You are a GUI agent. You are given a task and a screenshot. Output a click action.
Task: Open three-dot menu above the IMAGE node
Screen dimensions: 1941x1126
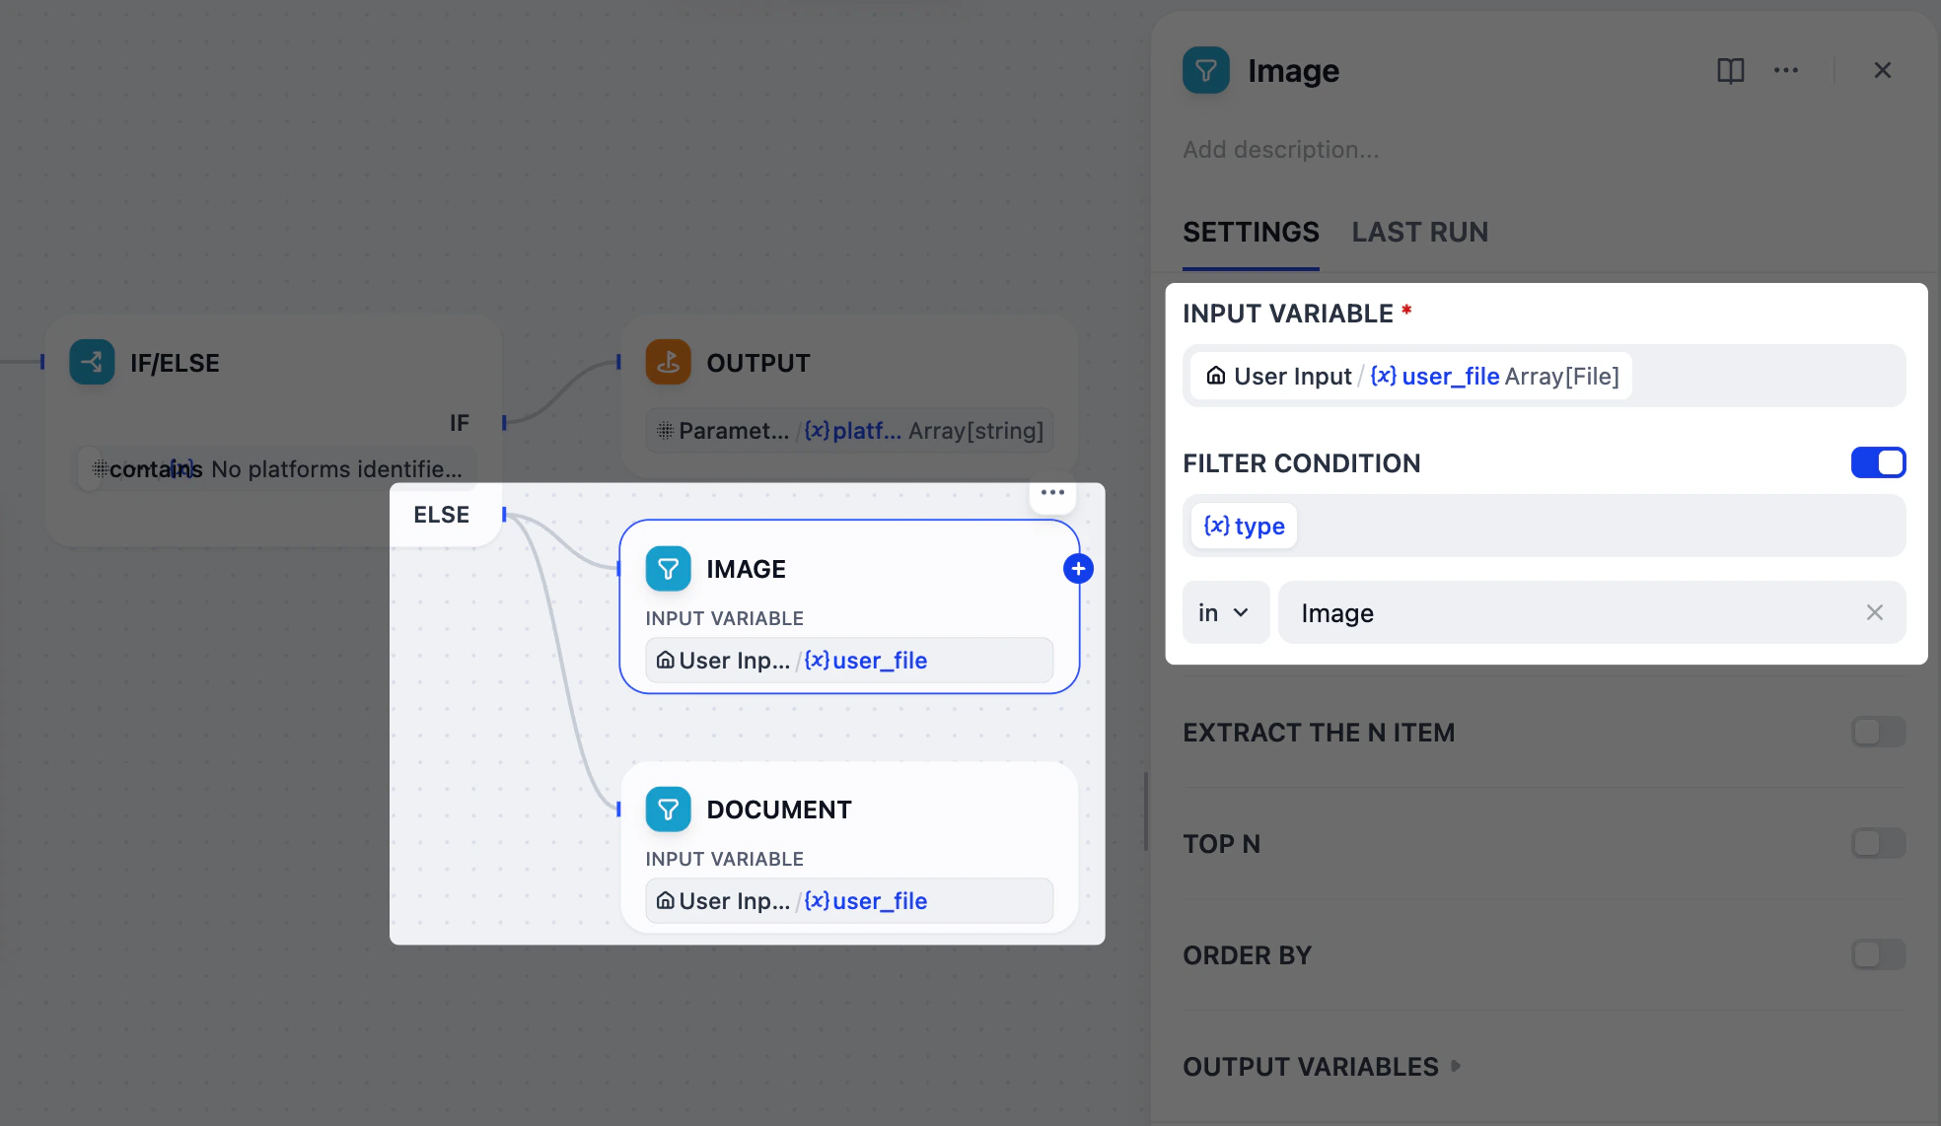pyautogui.click(x=1052, y=493)
